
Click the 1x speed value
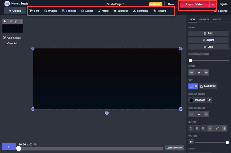(x=199, y=73)
